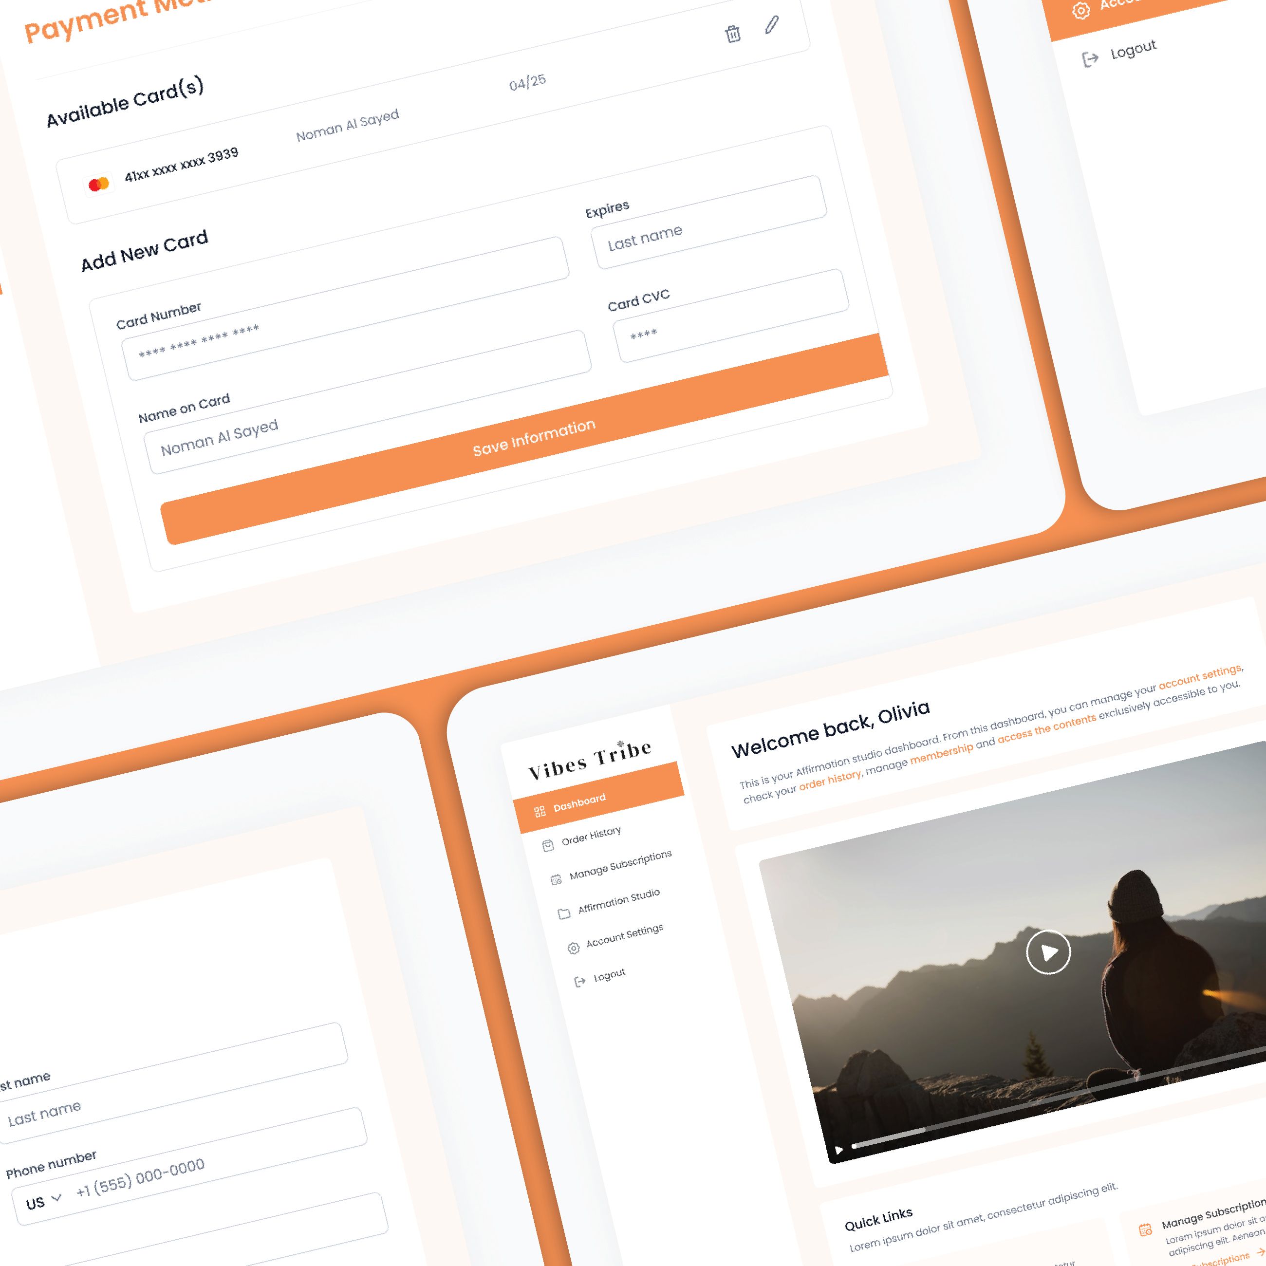The height and width of the screenshot is (1266, 1266).
Task: Click the Dashboard grid icon in the Vibes Tribe sidebar
Action: [x=540, y=812]
